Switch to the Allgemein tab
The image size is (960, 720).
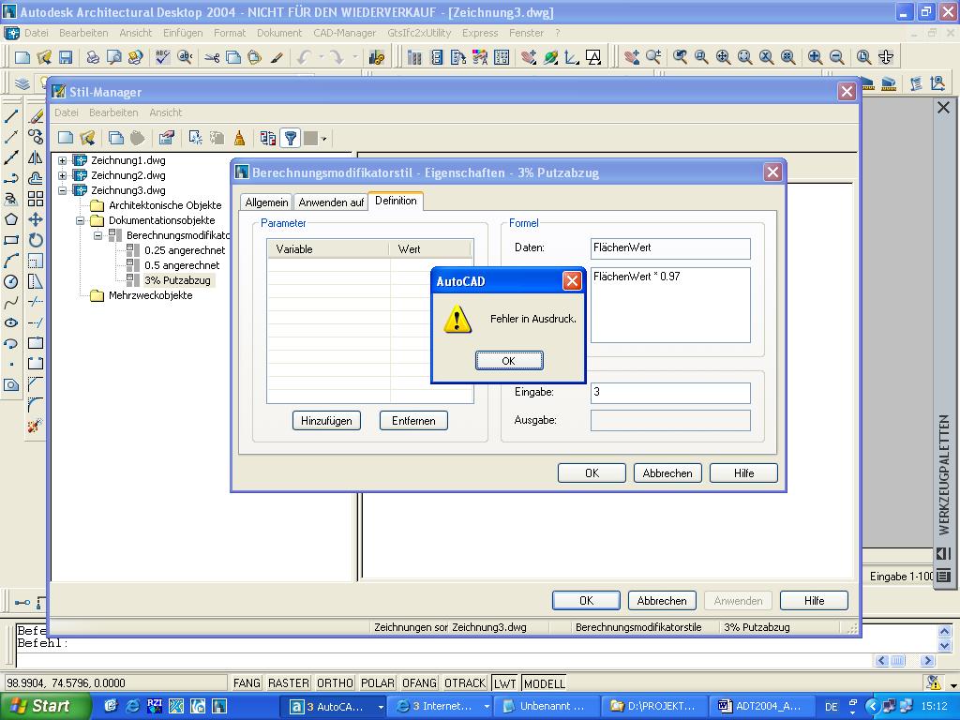pos(266,202)
